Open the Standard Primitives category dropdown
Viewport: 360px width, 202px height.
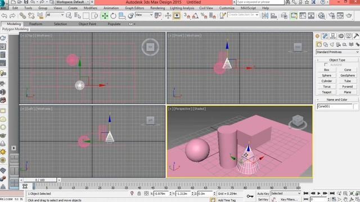pos(337,52)
